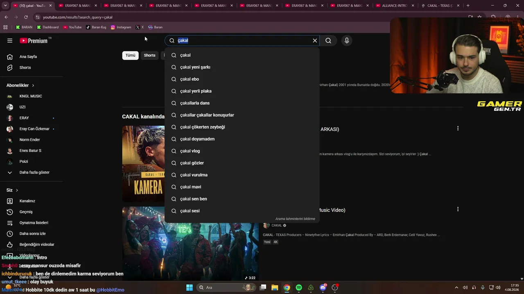Reload the page in Chrome
The height and width of the screenshot is (294, 524).
(26, 17)
